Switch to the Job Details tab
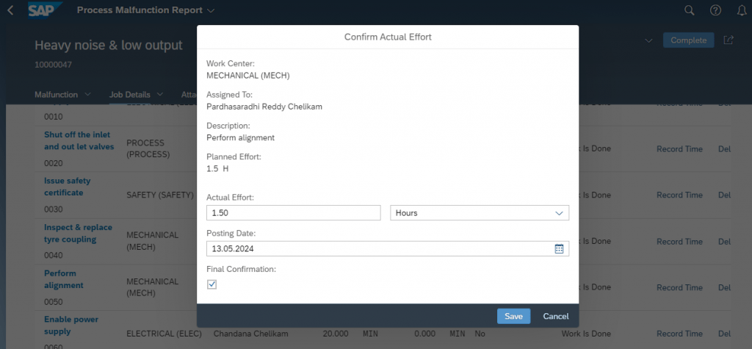The height and width of the screenshot is (349, 752). tap(129, 95)
